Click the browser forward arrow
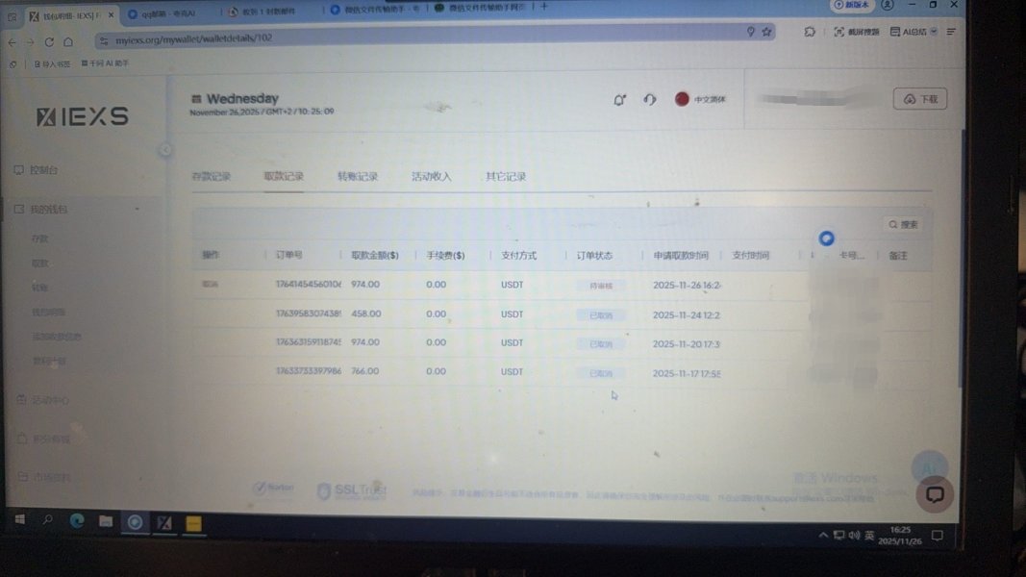This screenshot has height=577, width=1026. click(x=30, y=42)
